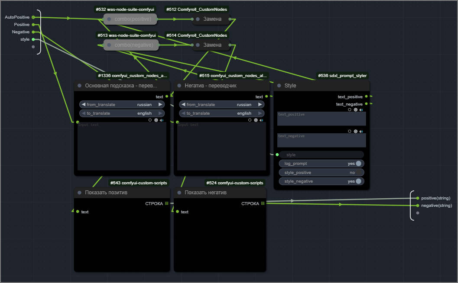Select the upper Замена node
458x283 pixels.
point(212,19)
